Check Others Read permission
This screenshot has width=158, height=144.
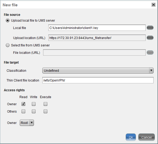click(x=23, y=111)
